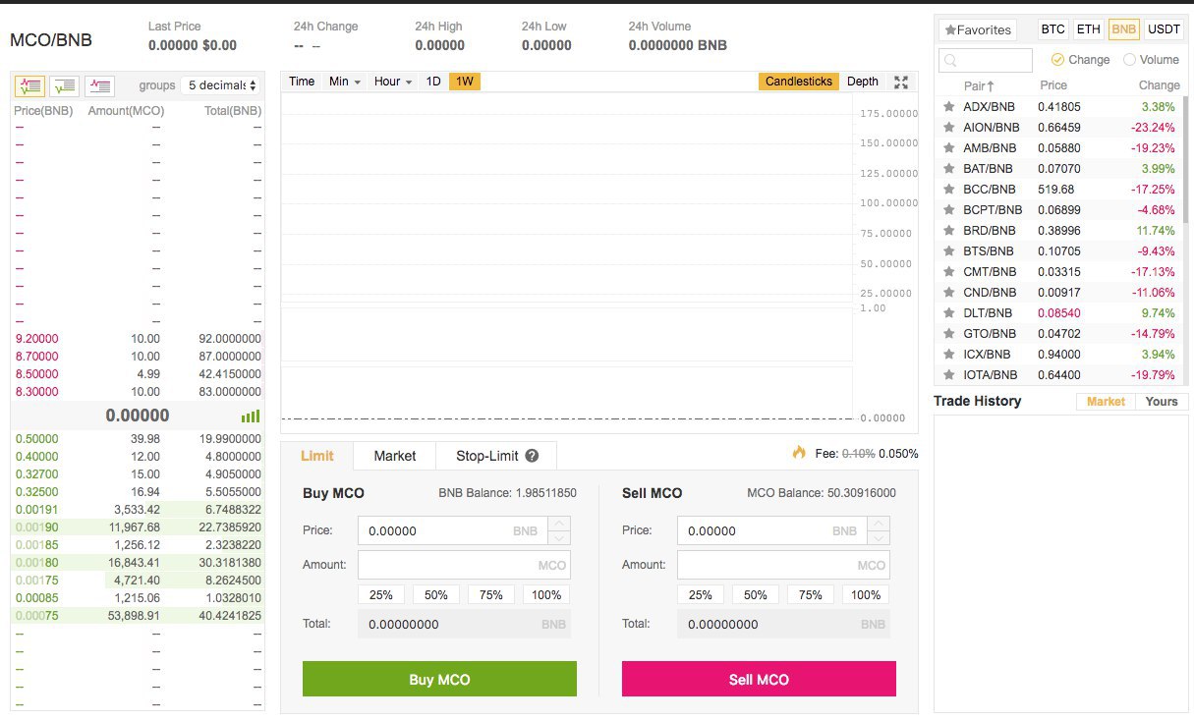This screenshot has height=721, width=1194.
Task: Click into the Sell Price BNB field
Action: (x=772, y=530)
